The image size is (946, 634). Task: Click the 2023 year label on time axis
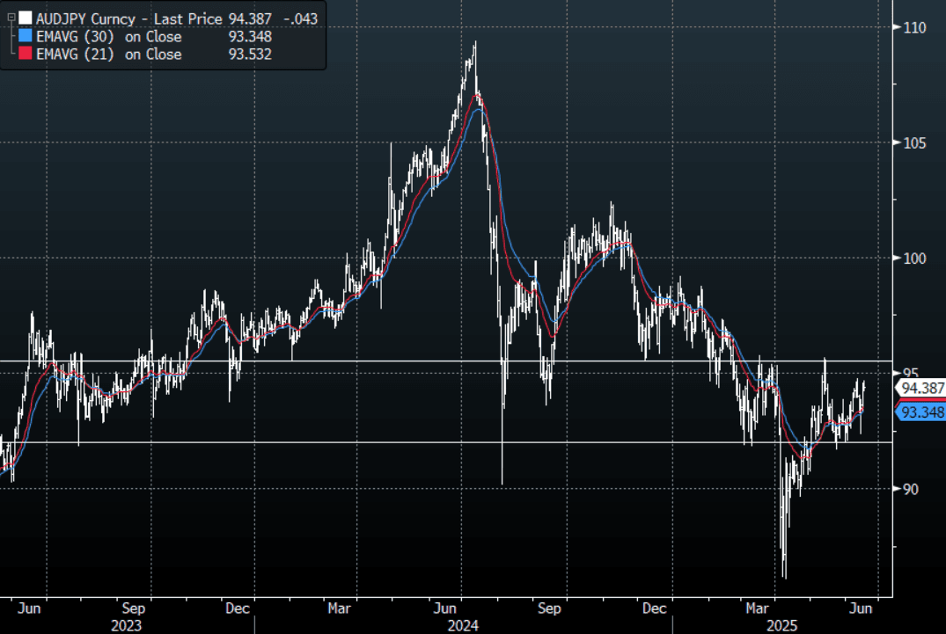(126, 625)
